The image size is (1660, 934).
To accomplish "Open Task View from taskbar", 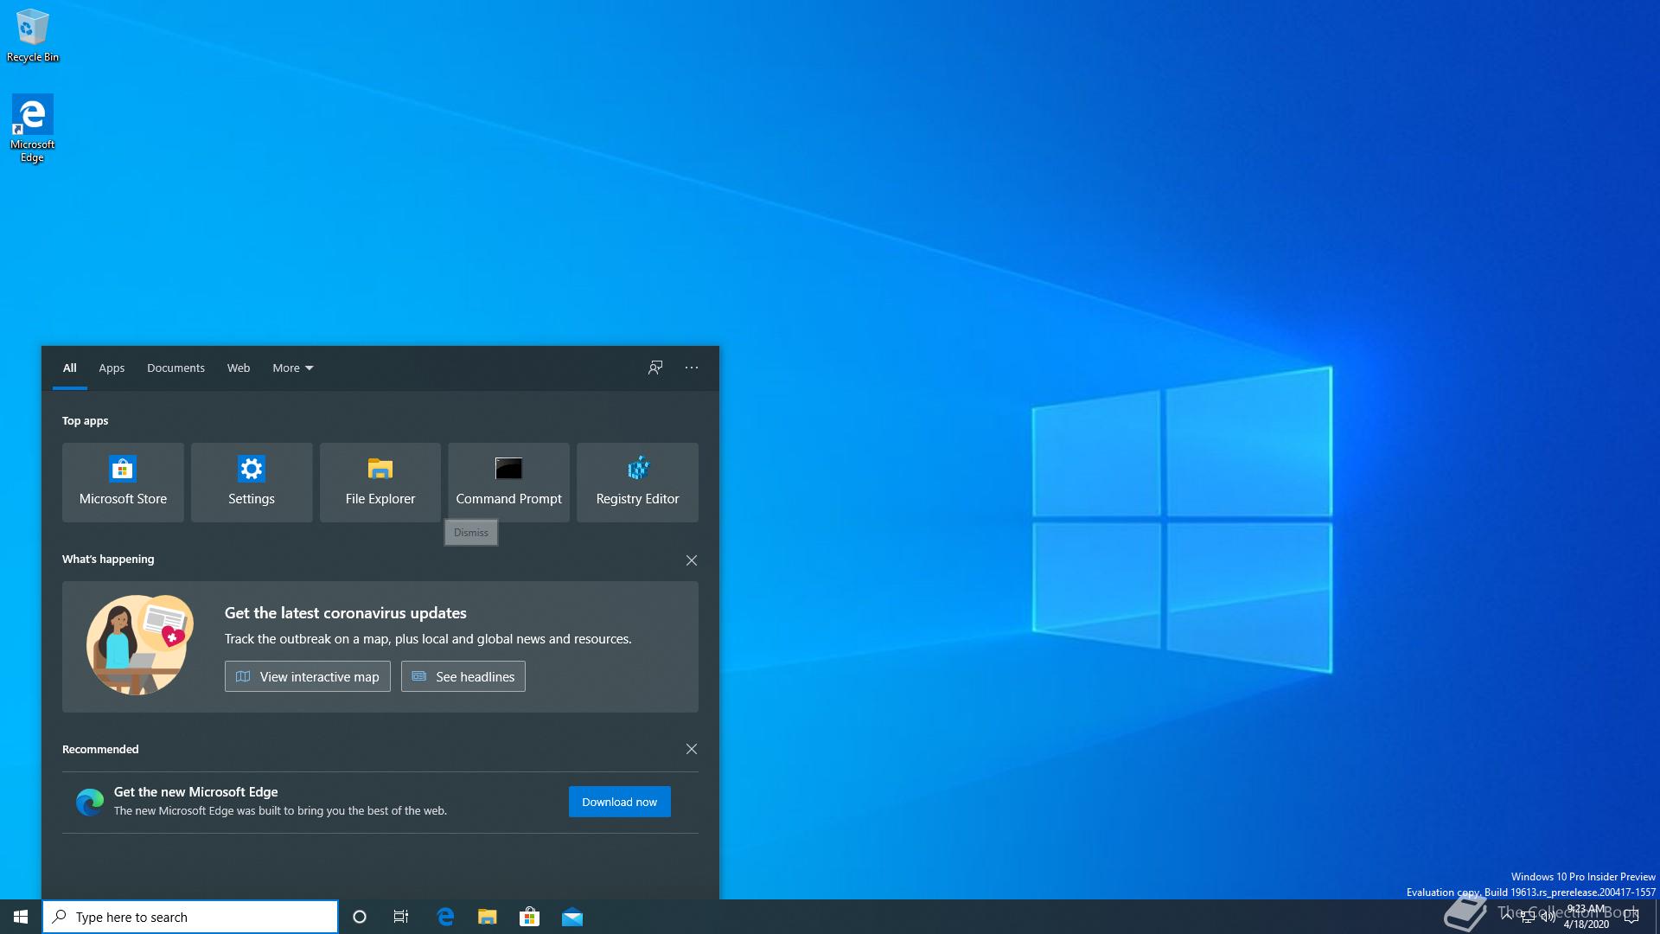I will 401,917.
